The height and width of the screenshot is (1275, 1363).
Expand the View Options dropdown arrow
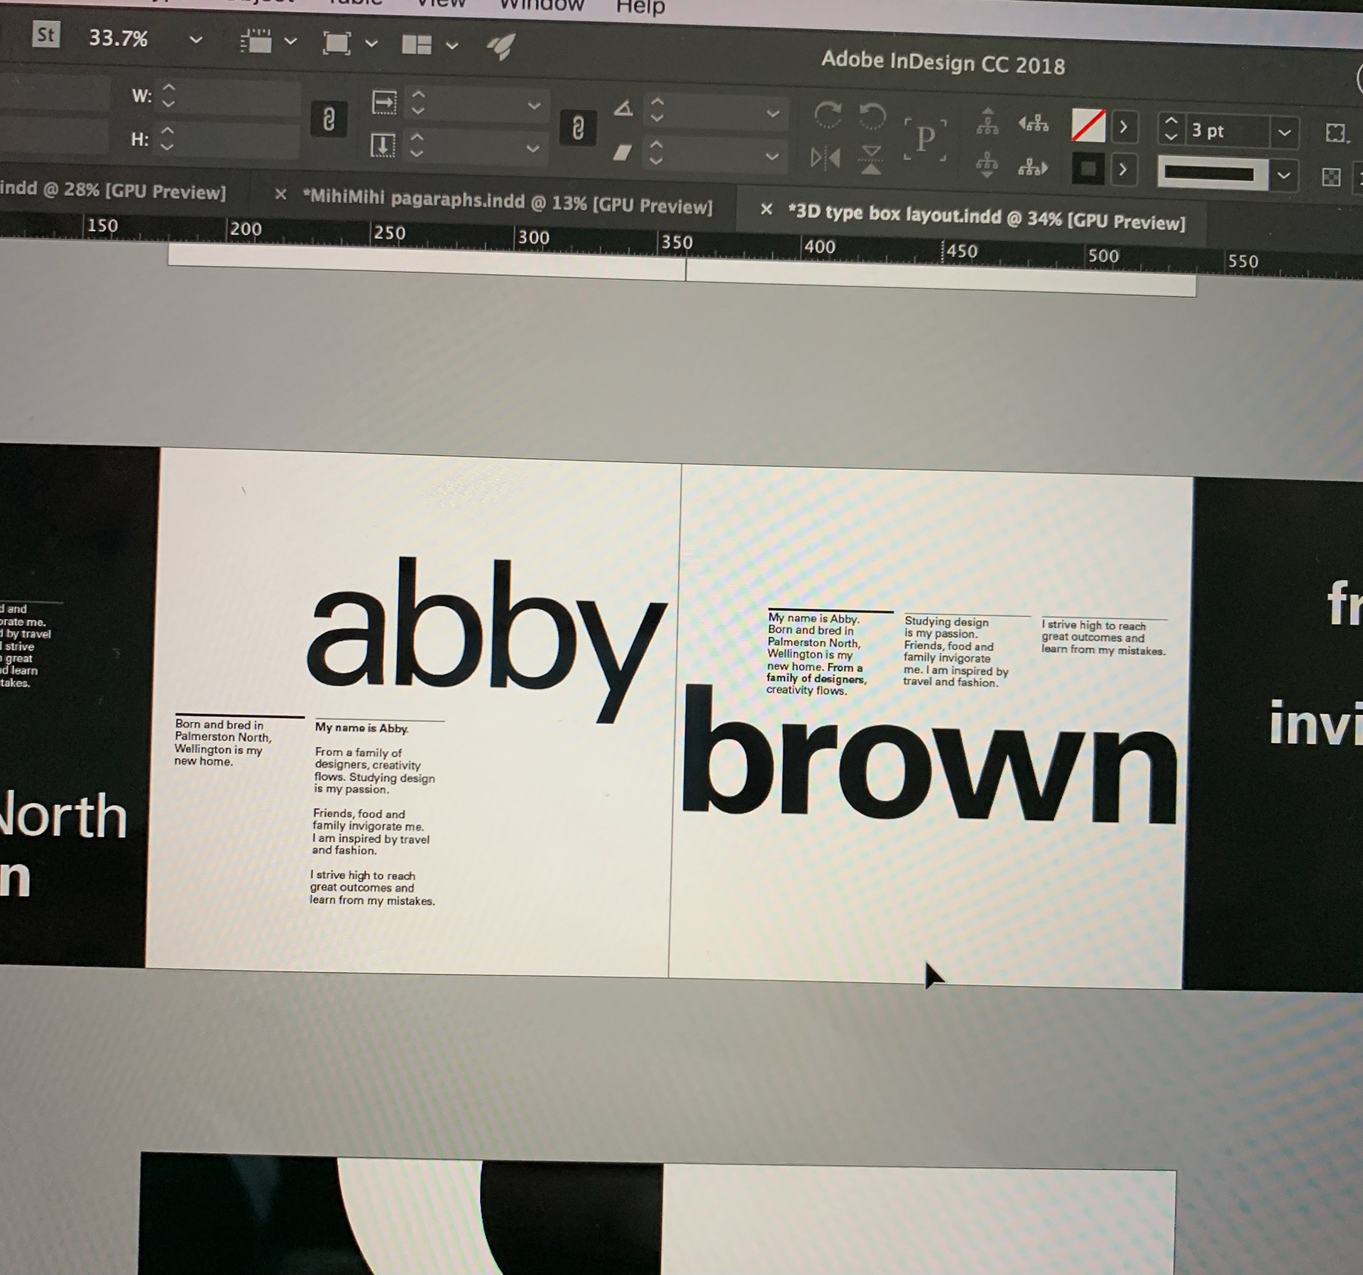tap(290, 42)
